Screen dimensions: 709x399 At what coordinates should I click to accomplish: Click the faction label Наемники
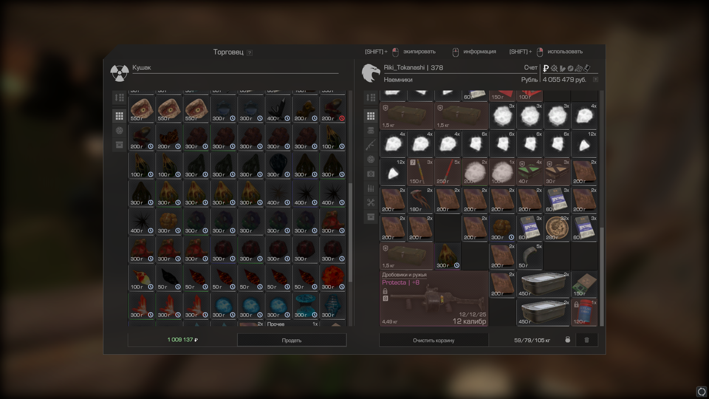(398, 80)
